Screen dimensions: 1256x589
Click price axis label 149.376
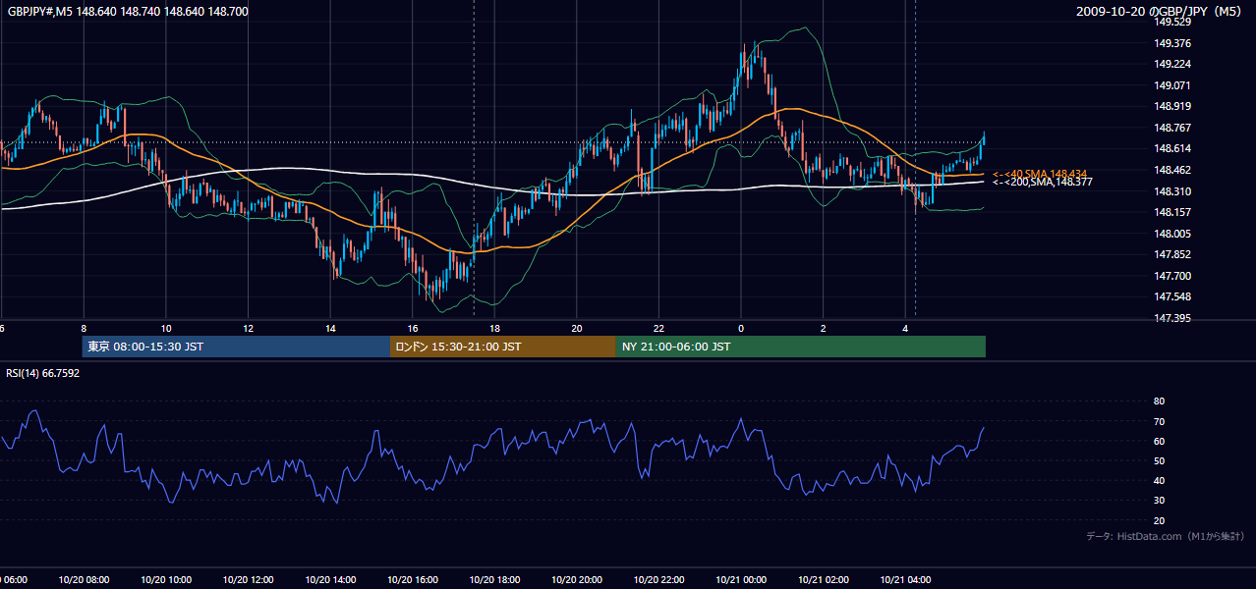[1173, 43]
